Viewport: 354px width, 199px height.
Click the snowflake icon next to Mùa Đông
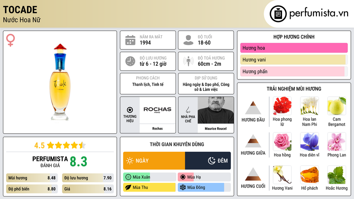coord(183,188)
